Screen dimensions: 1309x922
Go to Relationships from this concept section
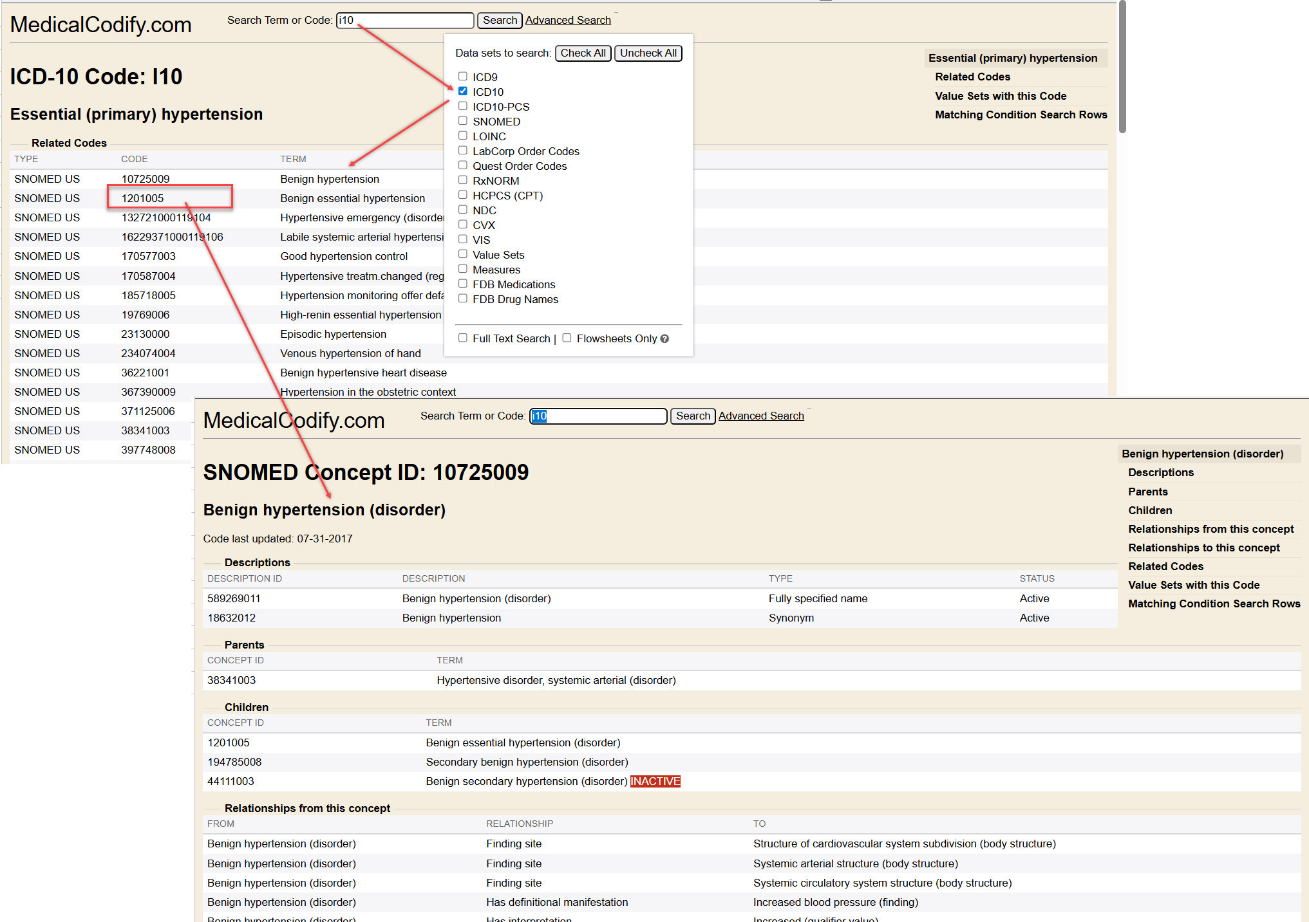(1210, 529)
